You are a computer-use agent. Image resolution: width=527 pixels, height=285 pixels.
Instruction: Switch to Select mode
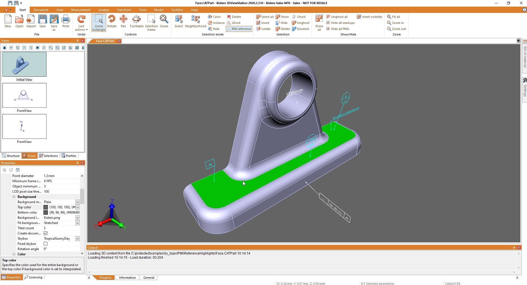tap(179, 21)
